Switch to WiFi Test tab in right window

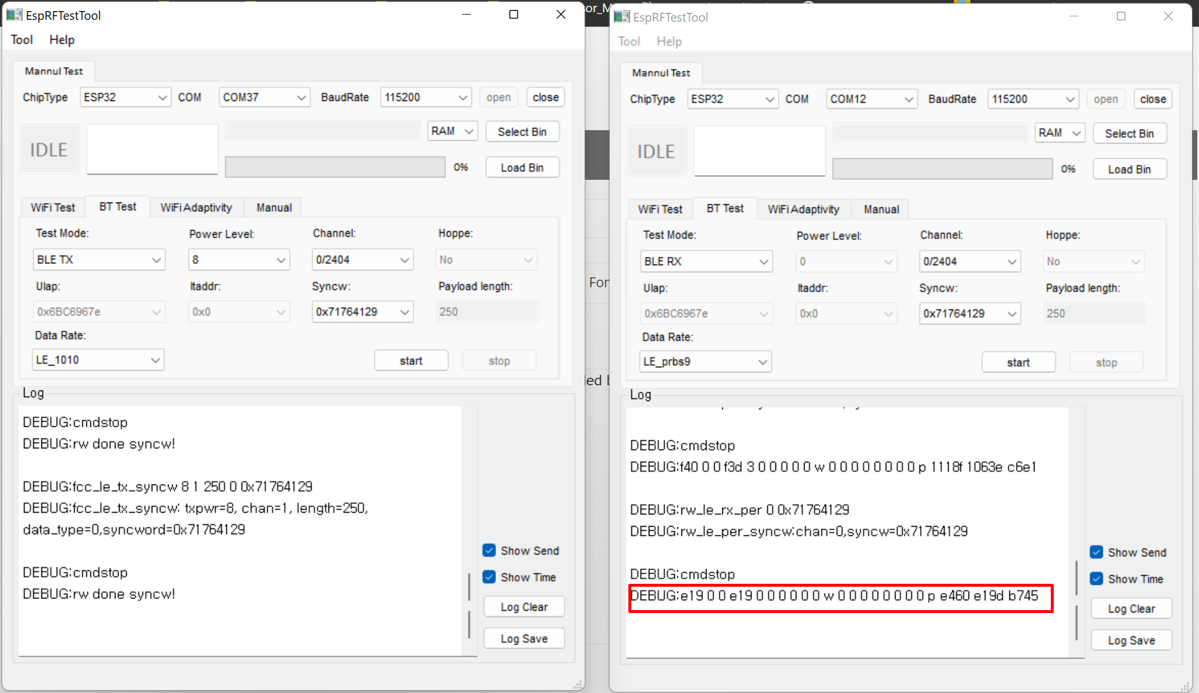click(660, 210)
